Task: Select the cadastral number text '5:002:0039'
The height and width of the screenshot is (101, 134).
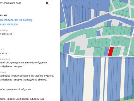Action: click(x=6, y=34)
